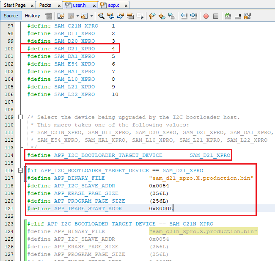This screenshot has width=275, height=261.
Task: Click the Toggle Bookmark icon
Action: tap(171, 16)
